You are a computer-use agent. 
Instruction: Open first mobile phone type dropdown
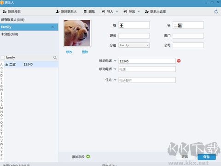click(115, 61)
